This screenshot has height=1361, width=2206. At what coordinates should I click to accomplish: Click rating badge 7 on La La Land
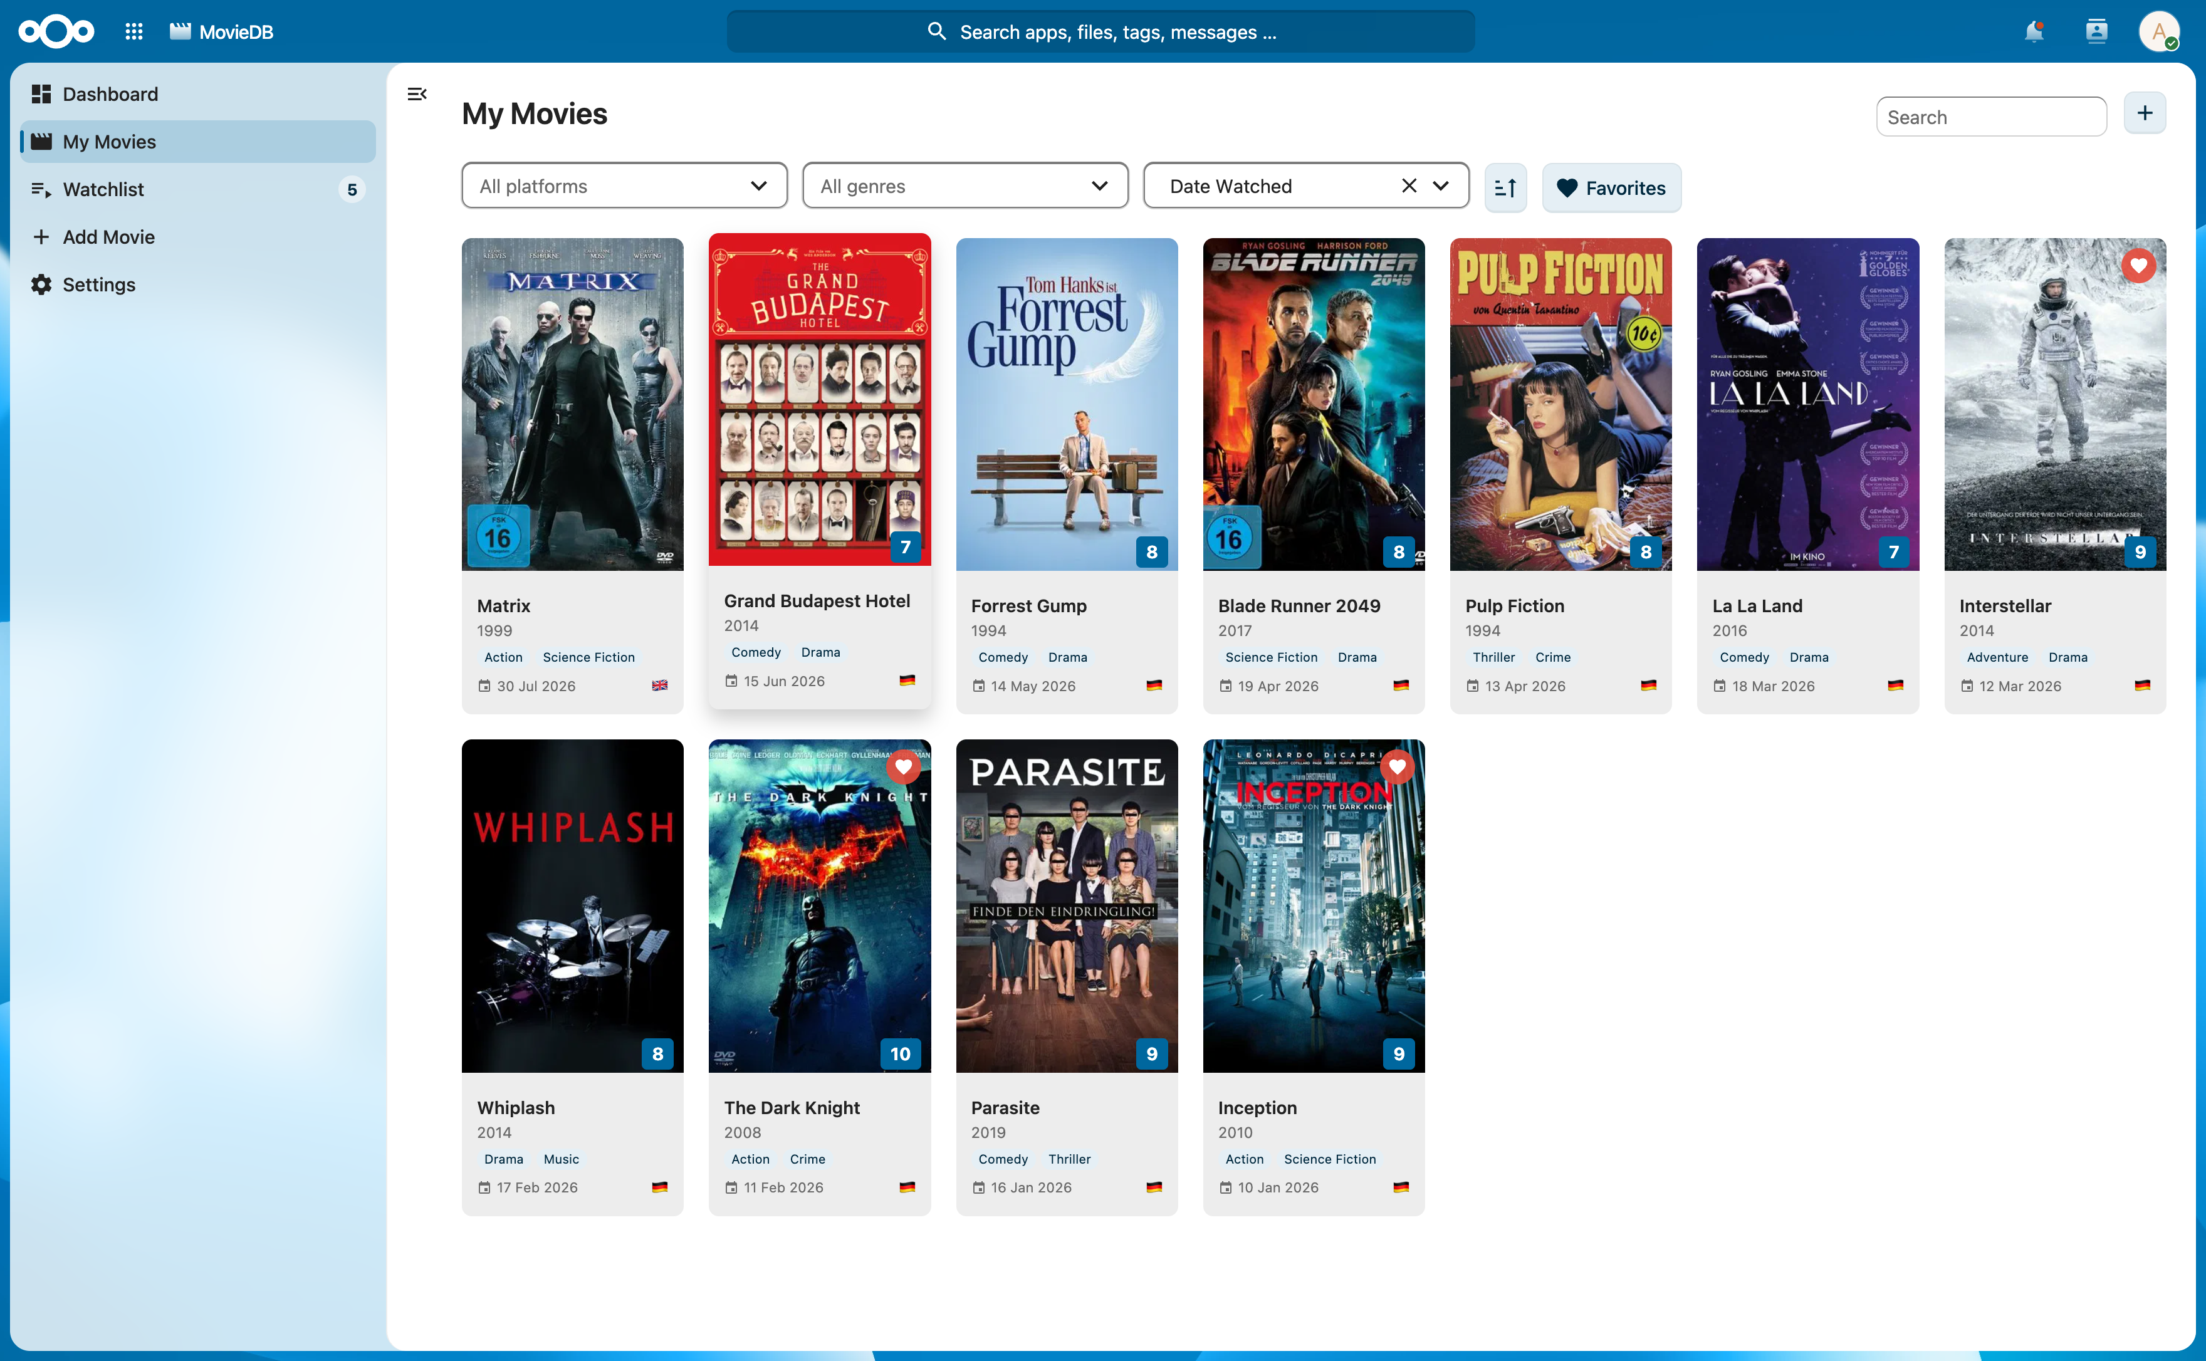[1894, 552]
